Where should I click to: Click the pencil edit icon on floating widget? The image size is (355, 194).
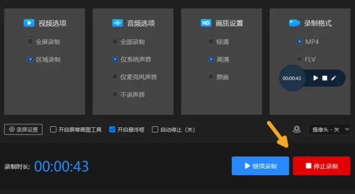pyautogui.click(x=333, y=78)
